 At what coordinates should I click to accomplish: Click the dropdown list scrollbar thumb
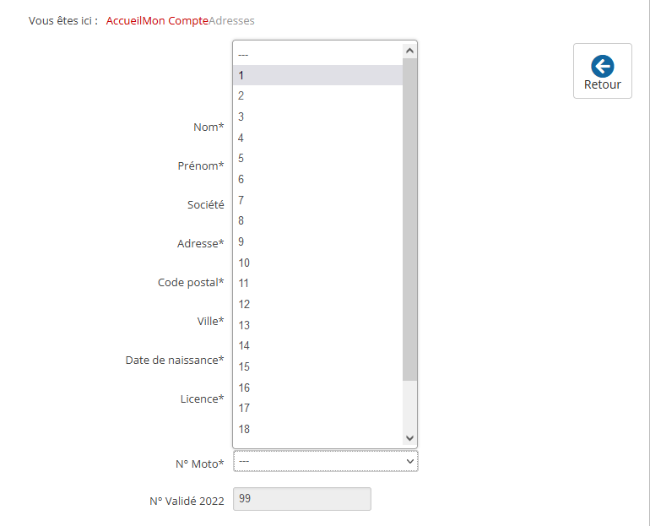(410, 220)
